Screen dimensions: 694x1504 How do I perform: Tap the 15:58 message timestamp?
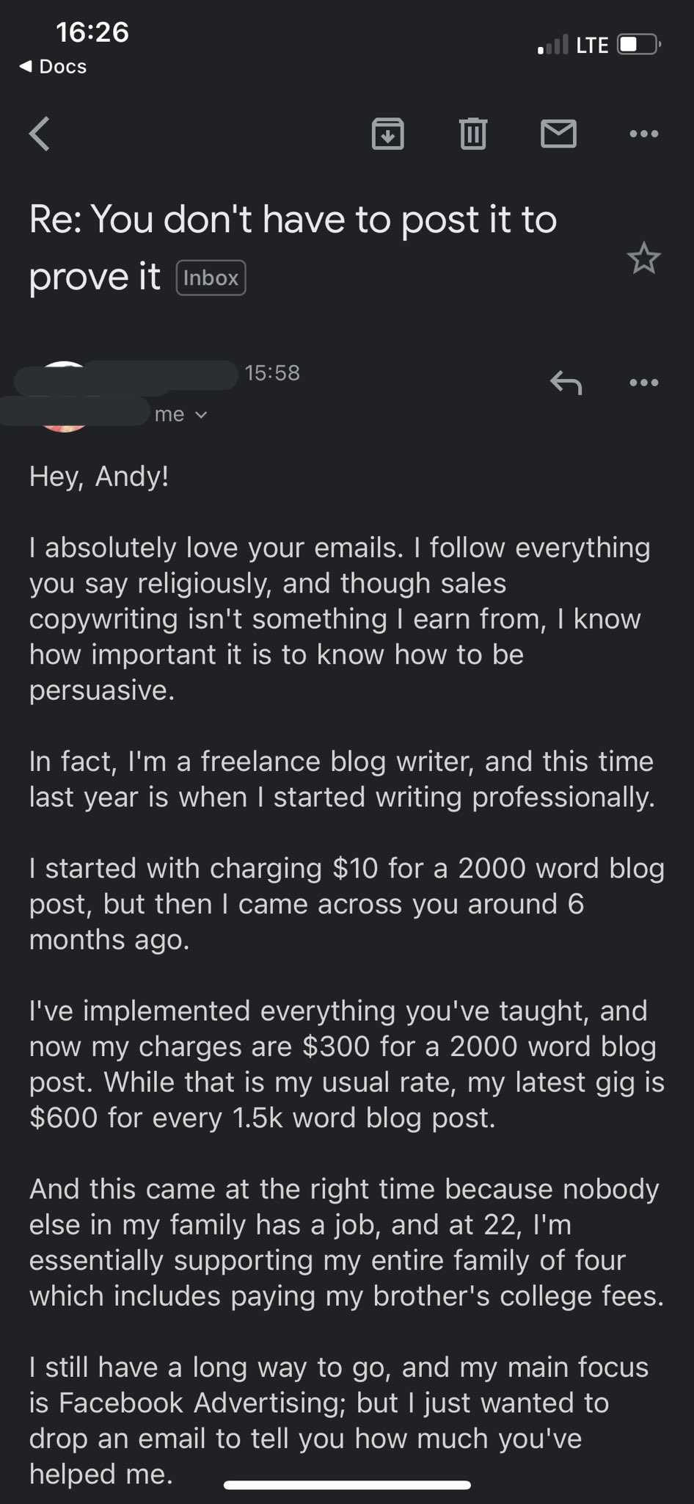272,373
